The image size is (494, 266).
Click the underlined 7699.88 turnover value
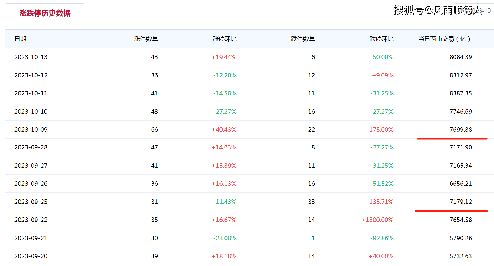coord(461,130)
